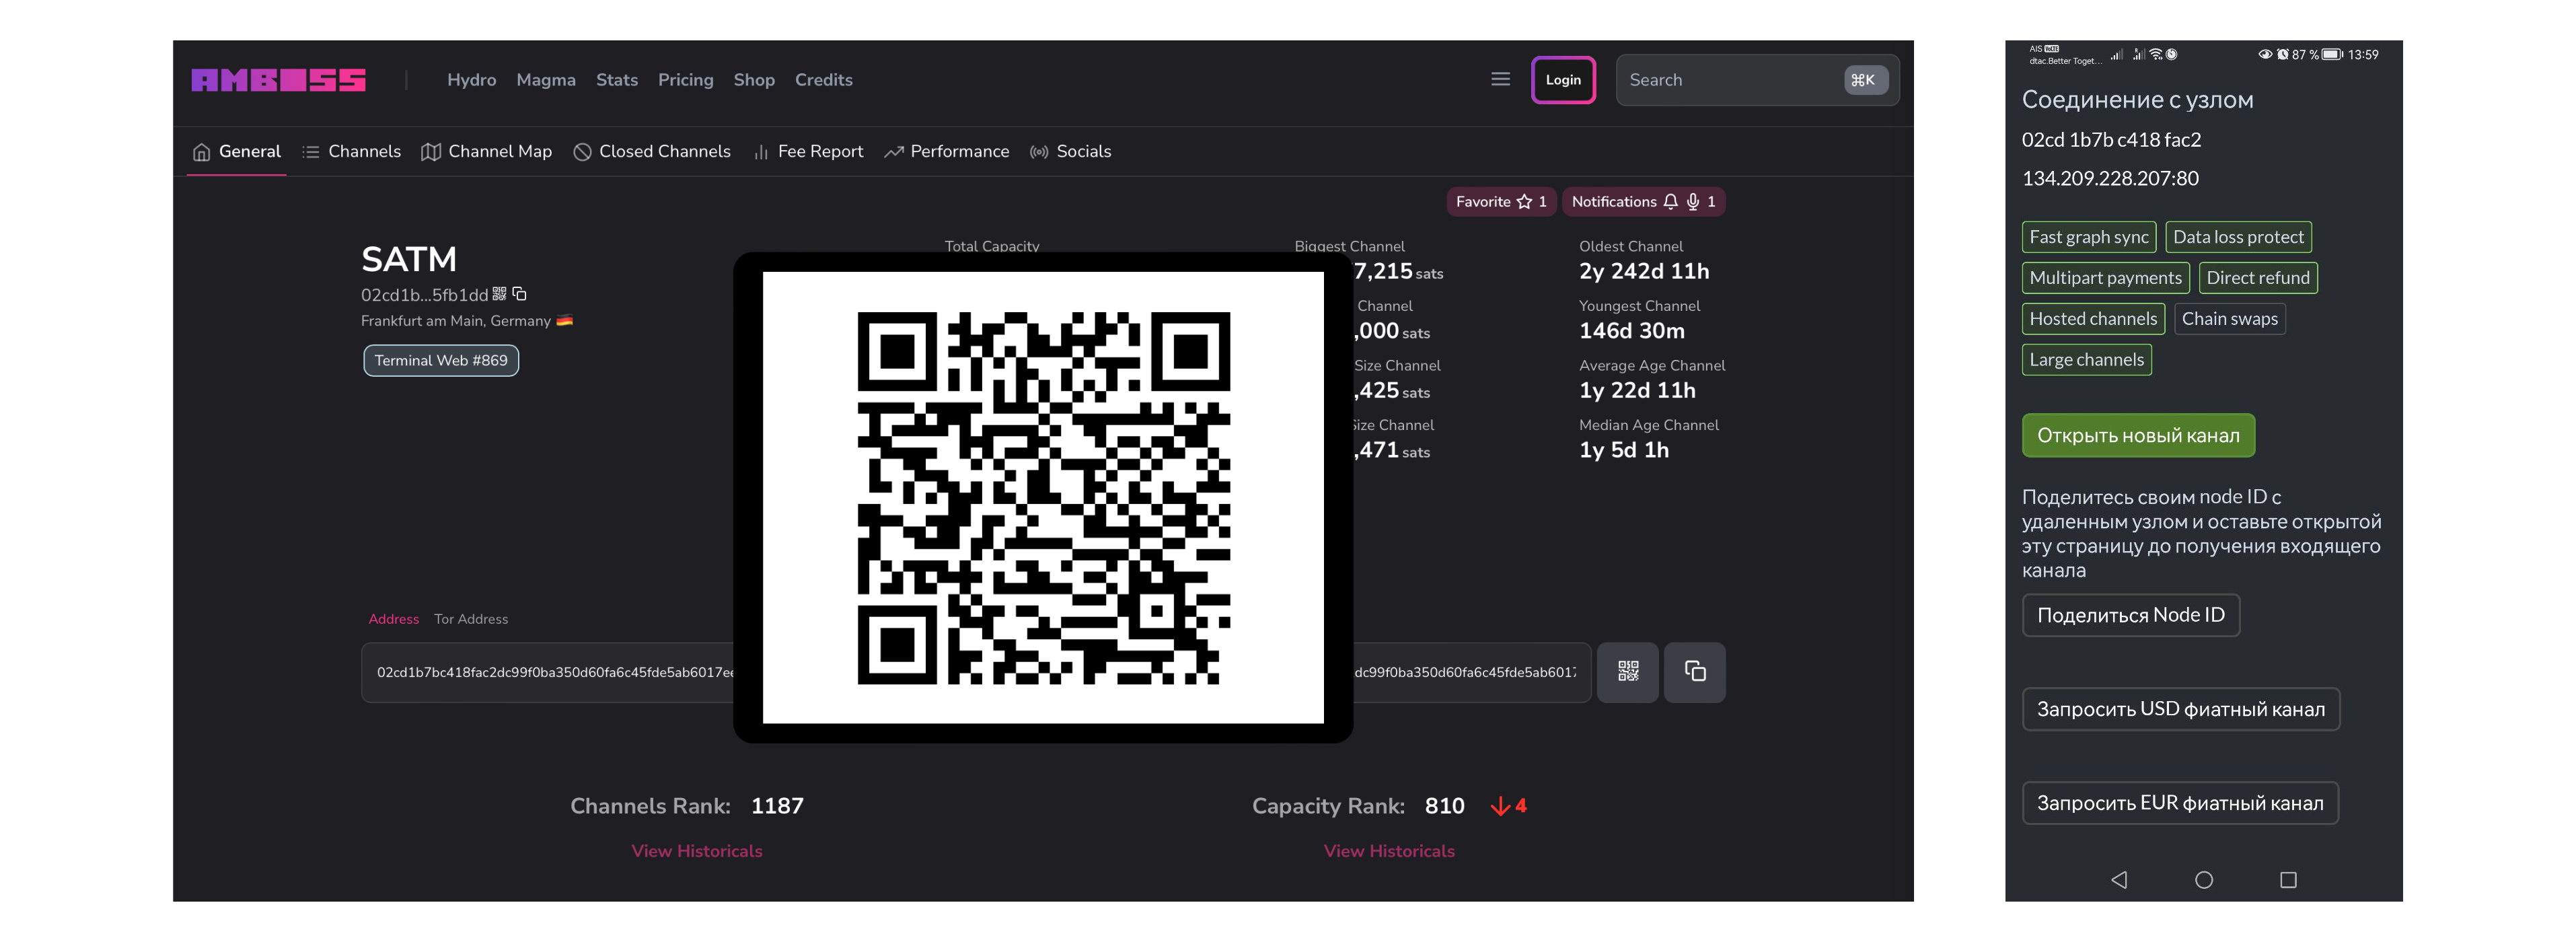Show the address QR code button
The width and height of the screenshot is (2576, 942).
[1627, 672]
